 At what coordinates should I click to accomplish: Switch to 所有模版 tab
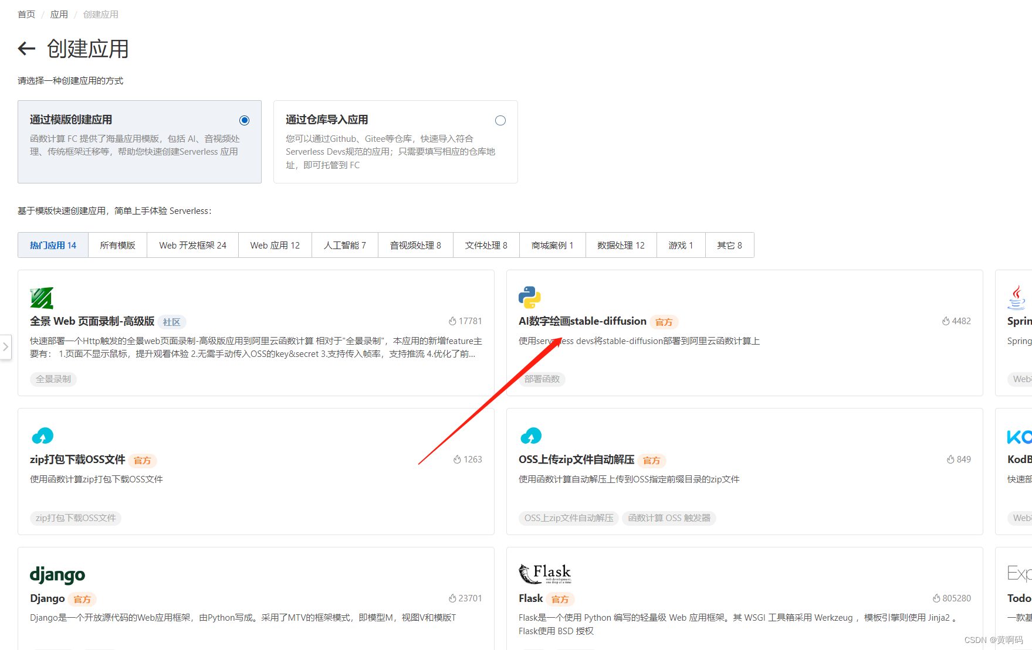(x=117, y=245)
